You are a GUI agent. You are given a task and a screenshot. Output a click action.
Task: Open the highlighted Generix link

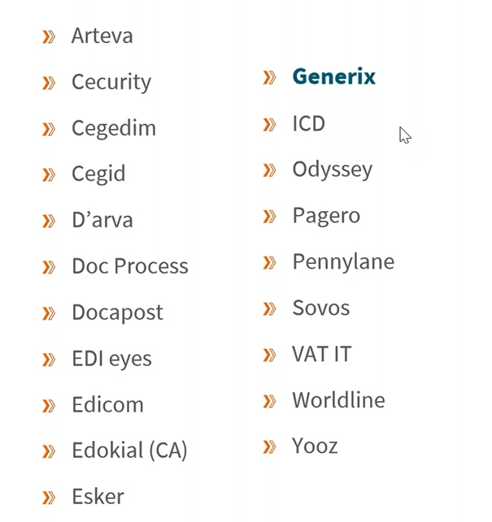click(334, 76)
